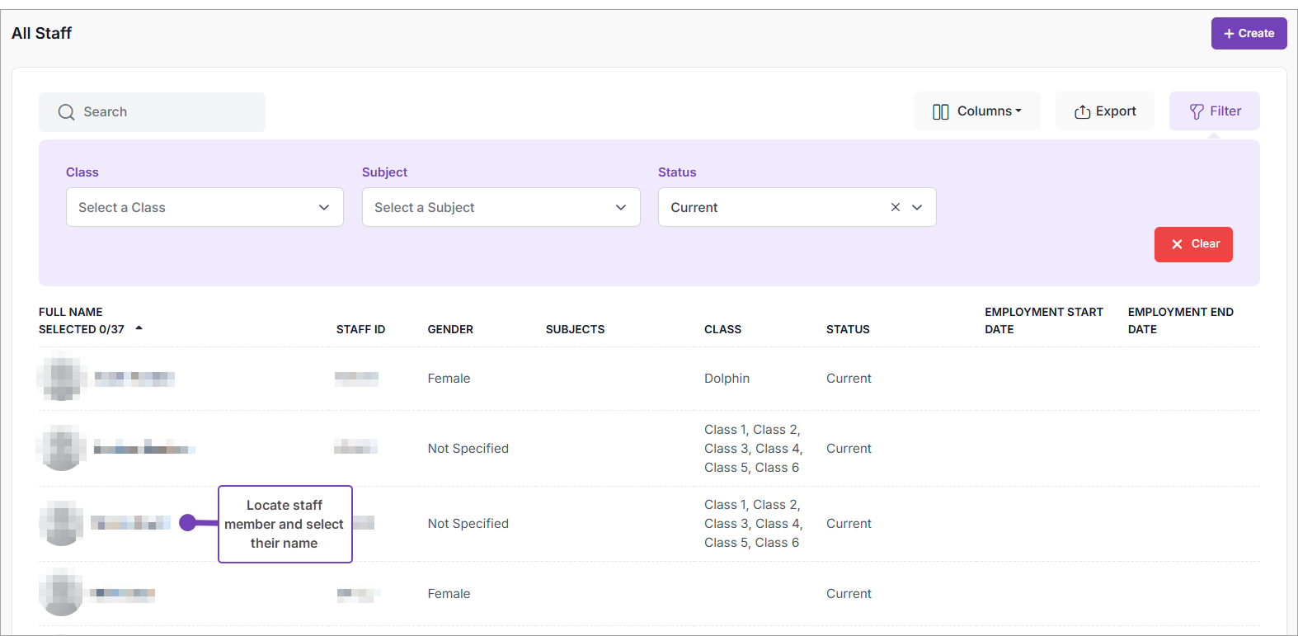Sort by the Staff ID column header

[360, 329]
